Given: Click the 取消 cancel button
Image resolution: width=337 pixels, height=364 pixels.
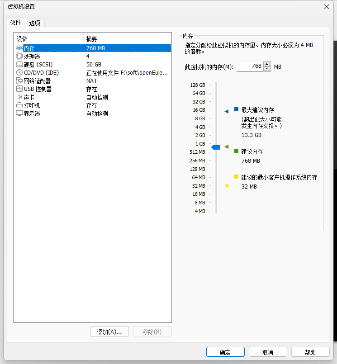Looking at the screenshot, I should pos(267,352).
